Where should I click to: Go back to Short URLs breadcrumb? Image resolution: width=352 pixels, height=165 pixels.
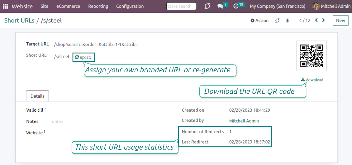tap(19, 21)
